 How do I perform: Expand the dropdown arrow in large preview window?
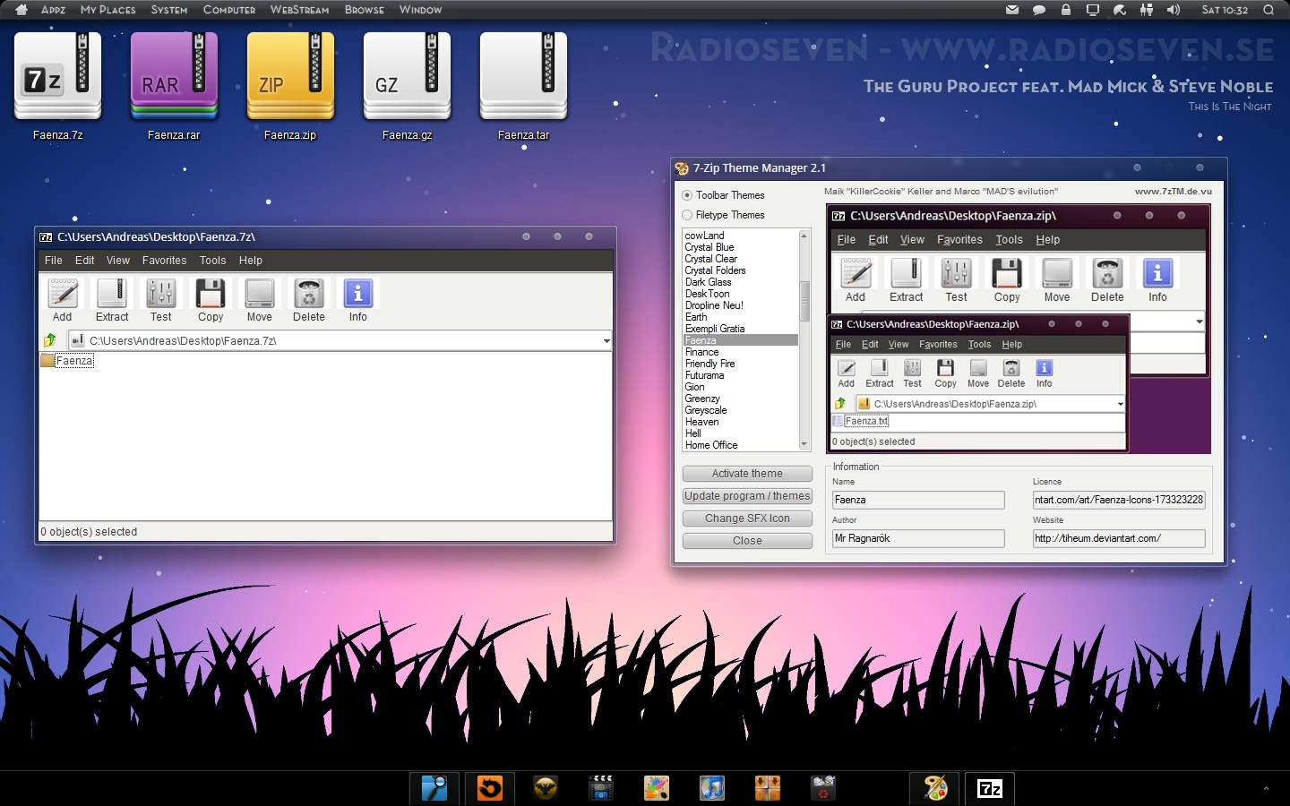(1199, 322)
